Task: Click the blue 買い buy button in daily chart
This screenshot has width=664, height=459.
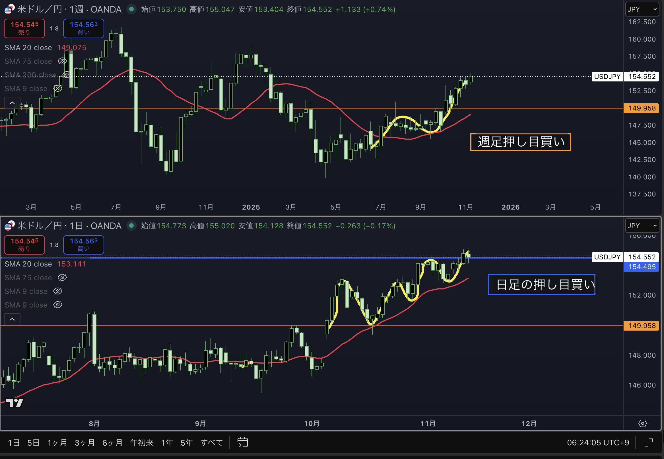Action: coord(83,245)
